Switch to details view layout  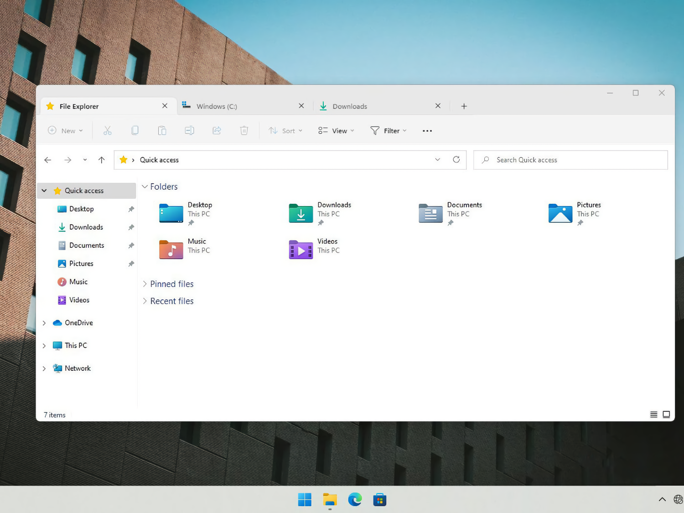point(653,415)
